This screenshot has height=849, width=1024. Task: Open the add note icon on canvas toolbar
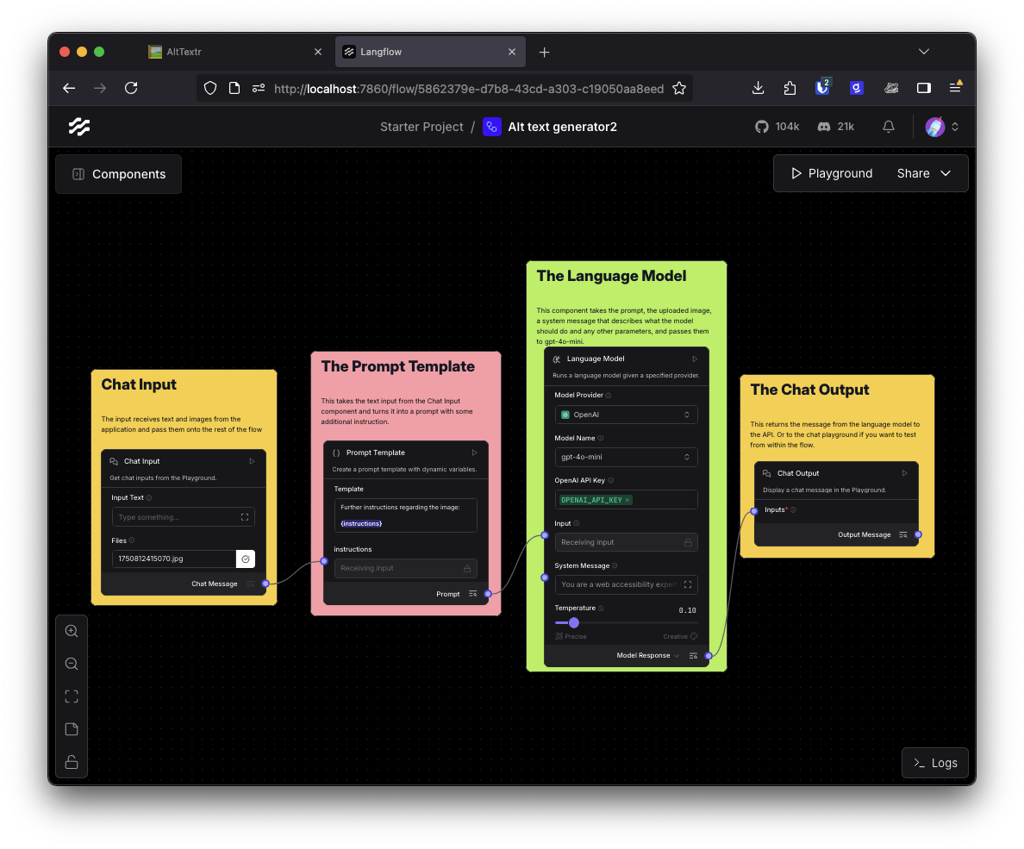pyautogui.click(x=72, y=728)
